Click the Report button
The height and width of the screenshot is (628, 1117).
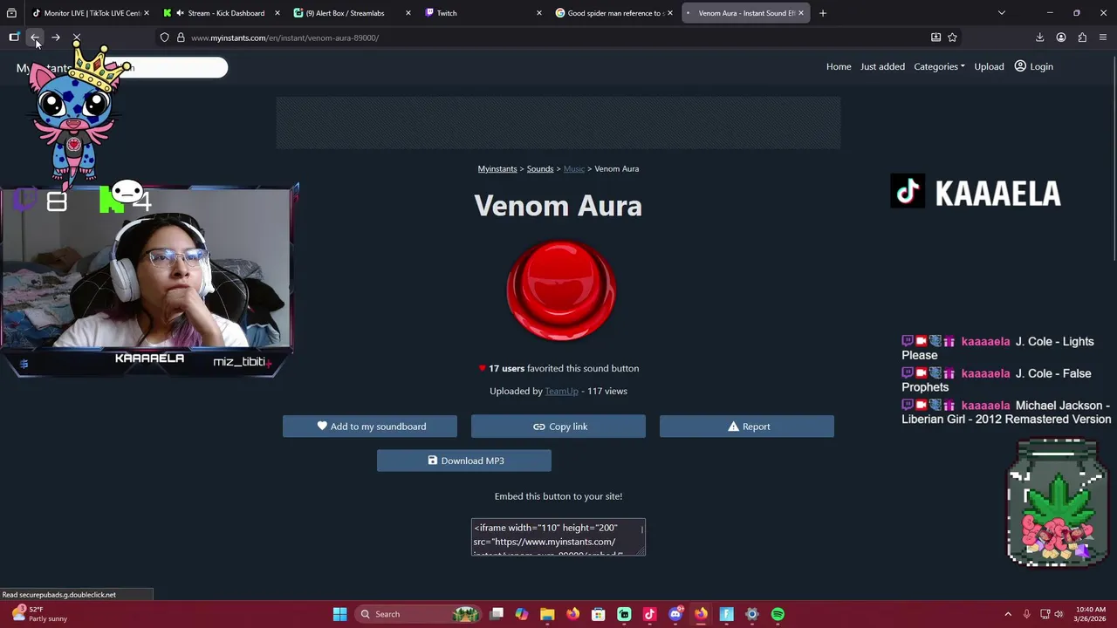(x=747, y=427)
